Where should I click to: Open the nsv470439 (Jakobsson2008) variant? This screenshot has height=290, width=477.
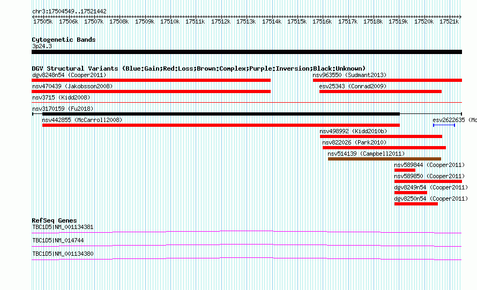point(72,86)
